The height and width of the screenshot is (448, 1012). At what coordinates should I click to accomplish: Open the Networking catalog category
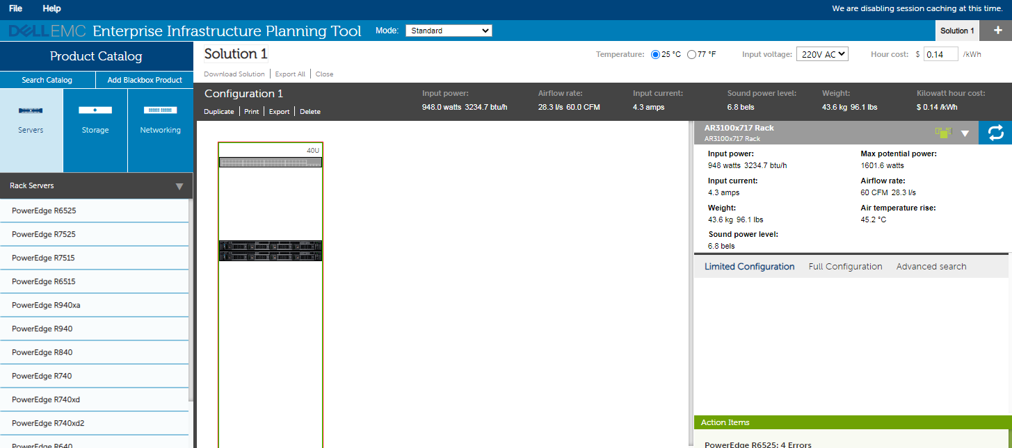(161, 131)
